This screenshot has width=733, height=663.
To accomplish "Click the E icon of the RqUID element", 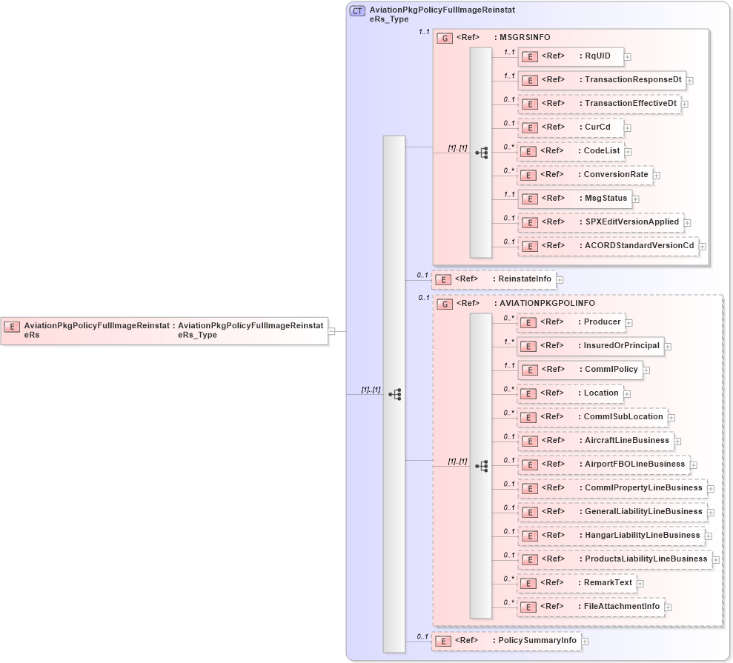I will coord(529,56).
